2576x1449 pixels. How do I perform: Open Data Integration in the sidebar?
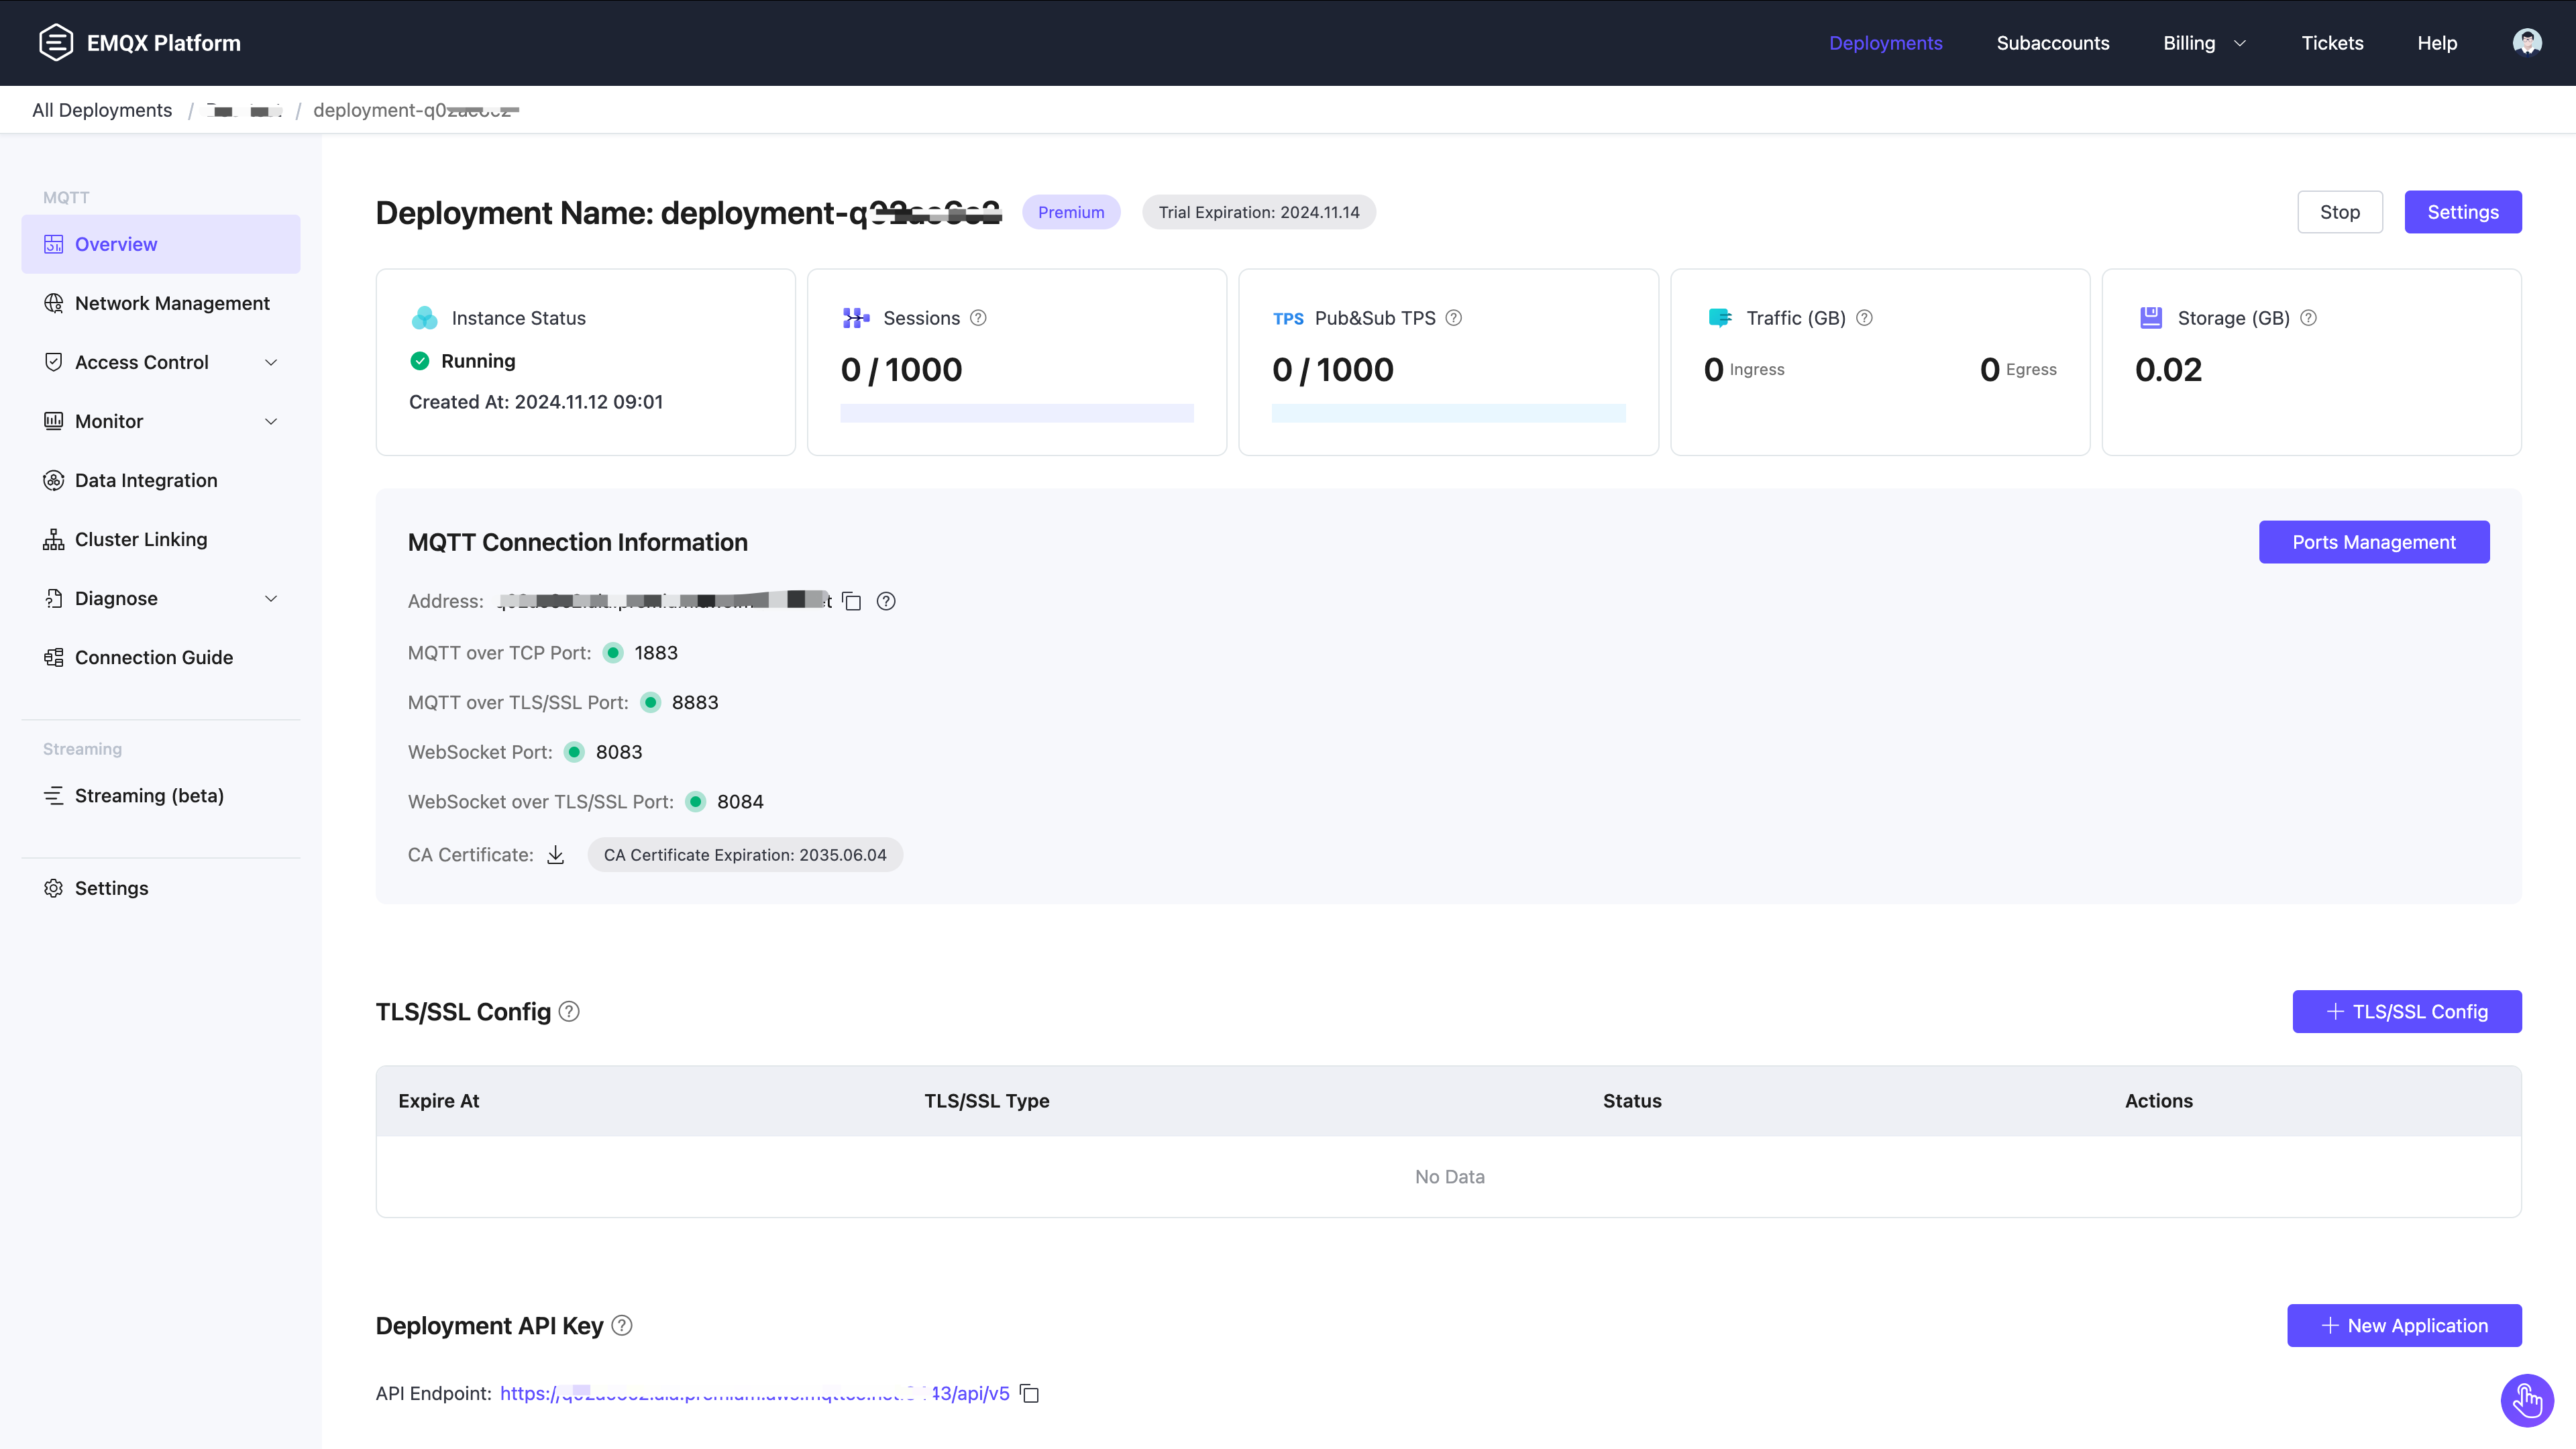161,480
